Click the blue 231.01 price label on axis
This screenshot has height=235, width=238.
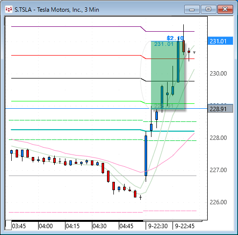(x=220, y=41)
